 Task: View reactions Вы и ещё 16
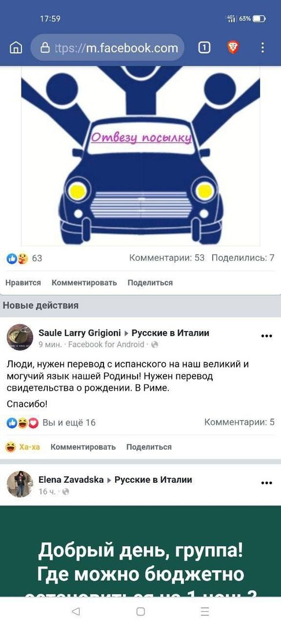click(x=51, y=423)
